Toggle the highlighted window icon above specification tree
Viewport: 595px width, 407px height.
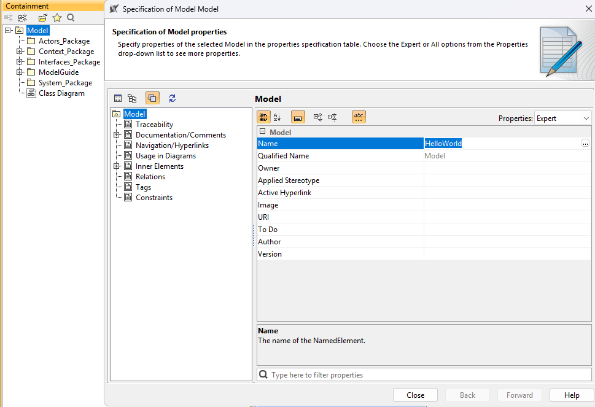click(152, 98)
